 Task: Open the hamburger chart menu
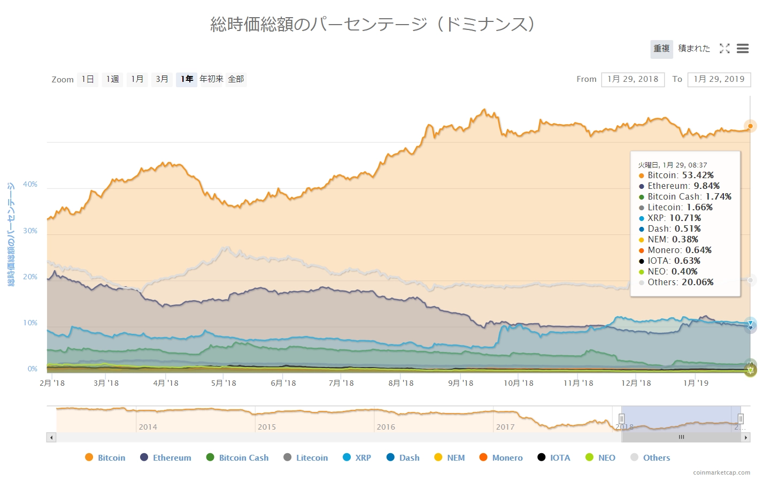click(x=743, y=49)
